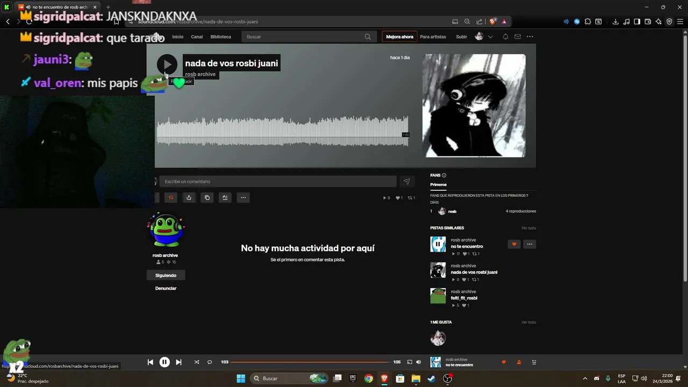This screenshot has height=387, width=688.
Task: Open the Biblioteca tab
Action: [x=221, y=37]
